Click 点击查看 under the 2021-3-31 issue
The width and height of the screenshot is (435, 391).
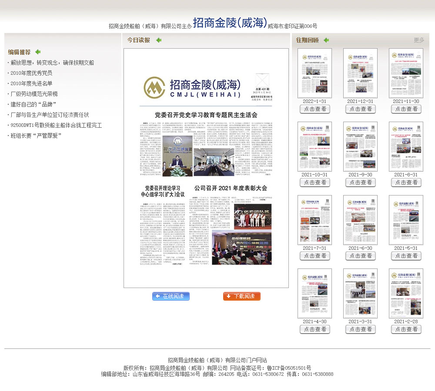(x=361, y=329)
